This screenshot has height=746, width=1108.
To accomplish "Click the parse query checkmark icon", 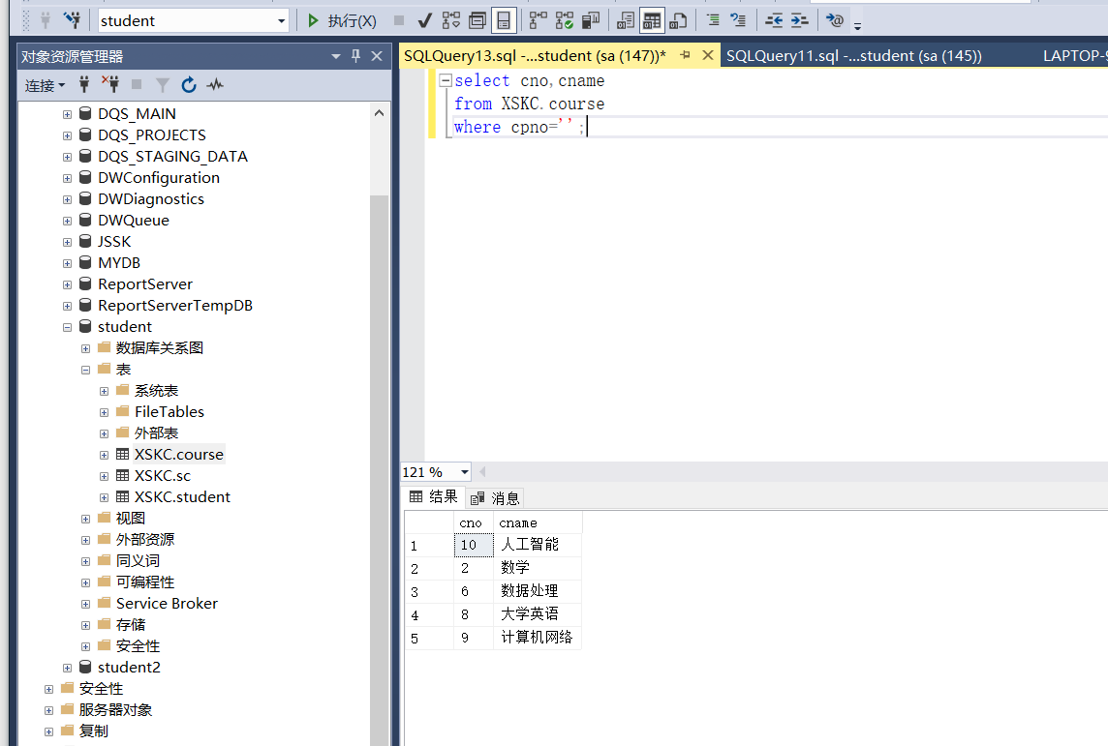I will pyautogui.click(x=424, y=21).
